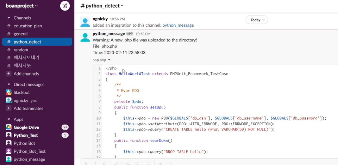338x165 pixels.
Task: Open the education-plan channel
Action: (x=37, y=26)
